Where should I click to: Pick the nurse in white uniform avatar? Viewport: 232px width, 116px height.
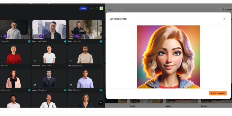coord(49,100)
